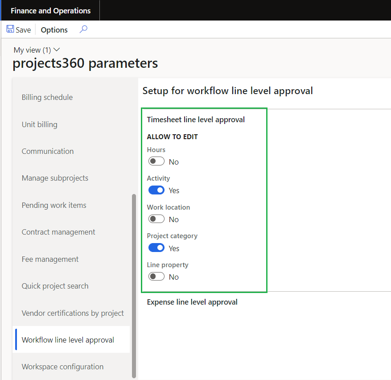Click Finance and Operations header link
This screenshot has height=380, width=391.
tap(50, 11)
